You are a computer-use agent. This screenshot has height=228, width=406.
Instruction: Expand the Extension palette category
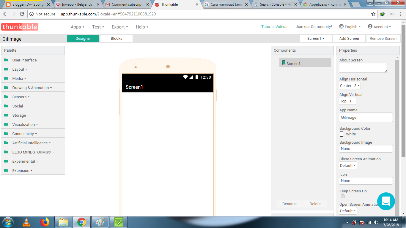pos(22,170)
